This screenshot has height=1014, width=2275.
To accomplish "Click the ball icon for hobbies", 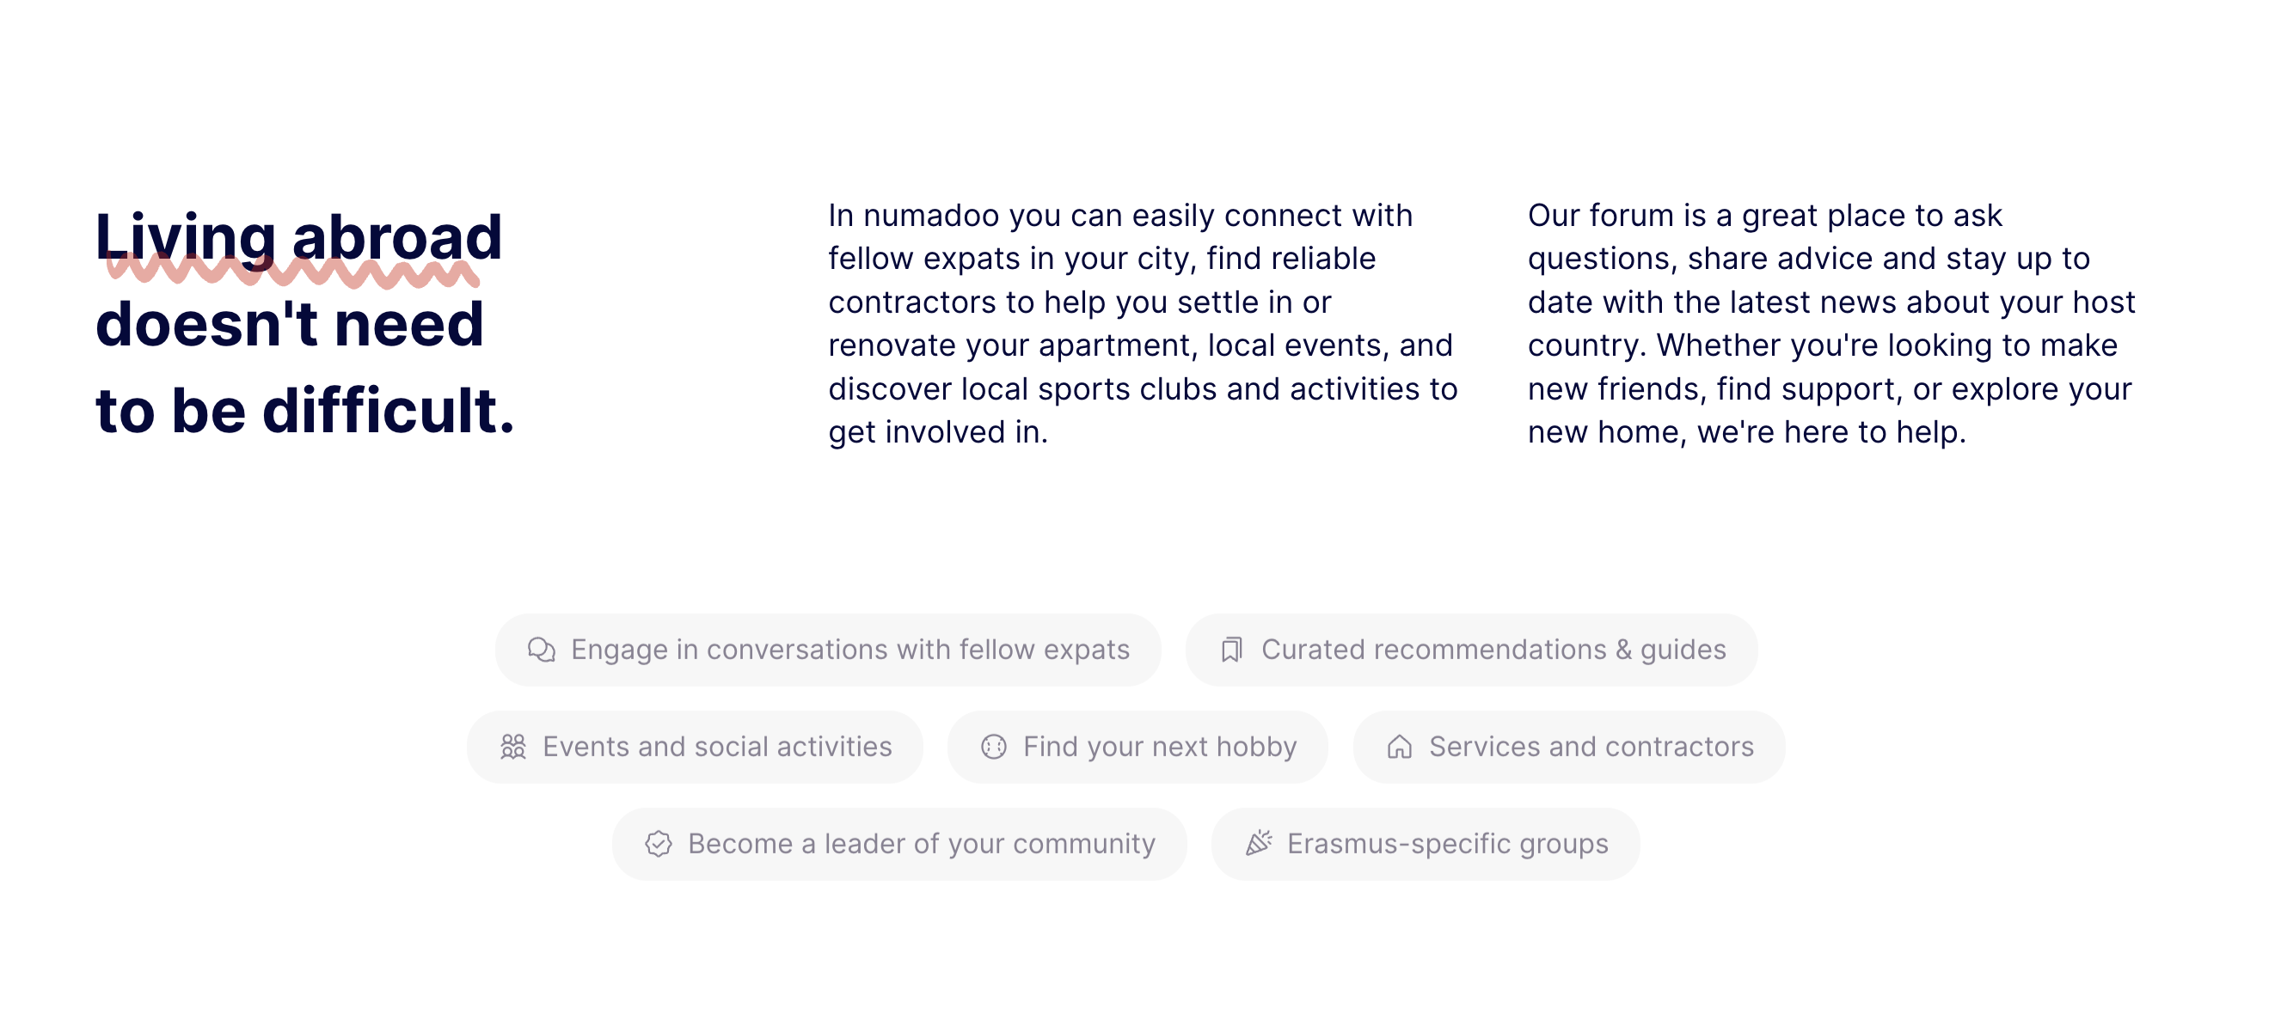I will click(994, 747).
